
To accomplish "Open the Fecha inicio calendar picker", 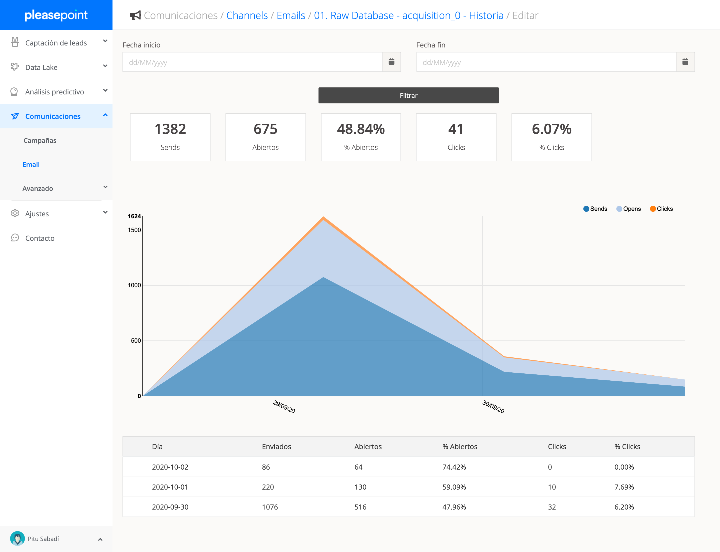I will [391, 62].
